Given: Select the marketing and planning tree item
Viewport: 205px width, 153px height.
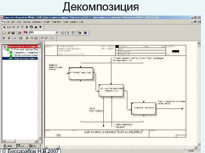Looking at the screenshot, I should [26, 52].
